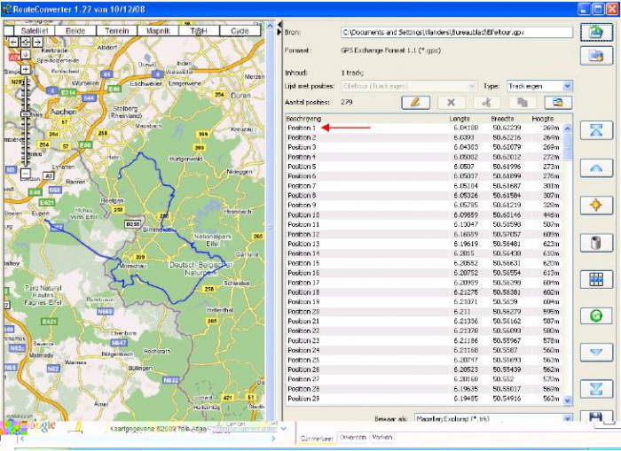Move selected position up one row
This screenshot has height=451, width=621.
pyautogui.click(x=596, y=168)
